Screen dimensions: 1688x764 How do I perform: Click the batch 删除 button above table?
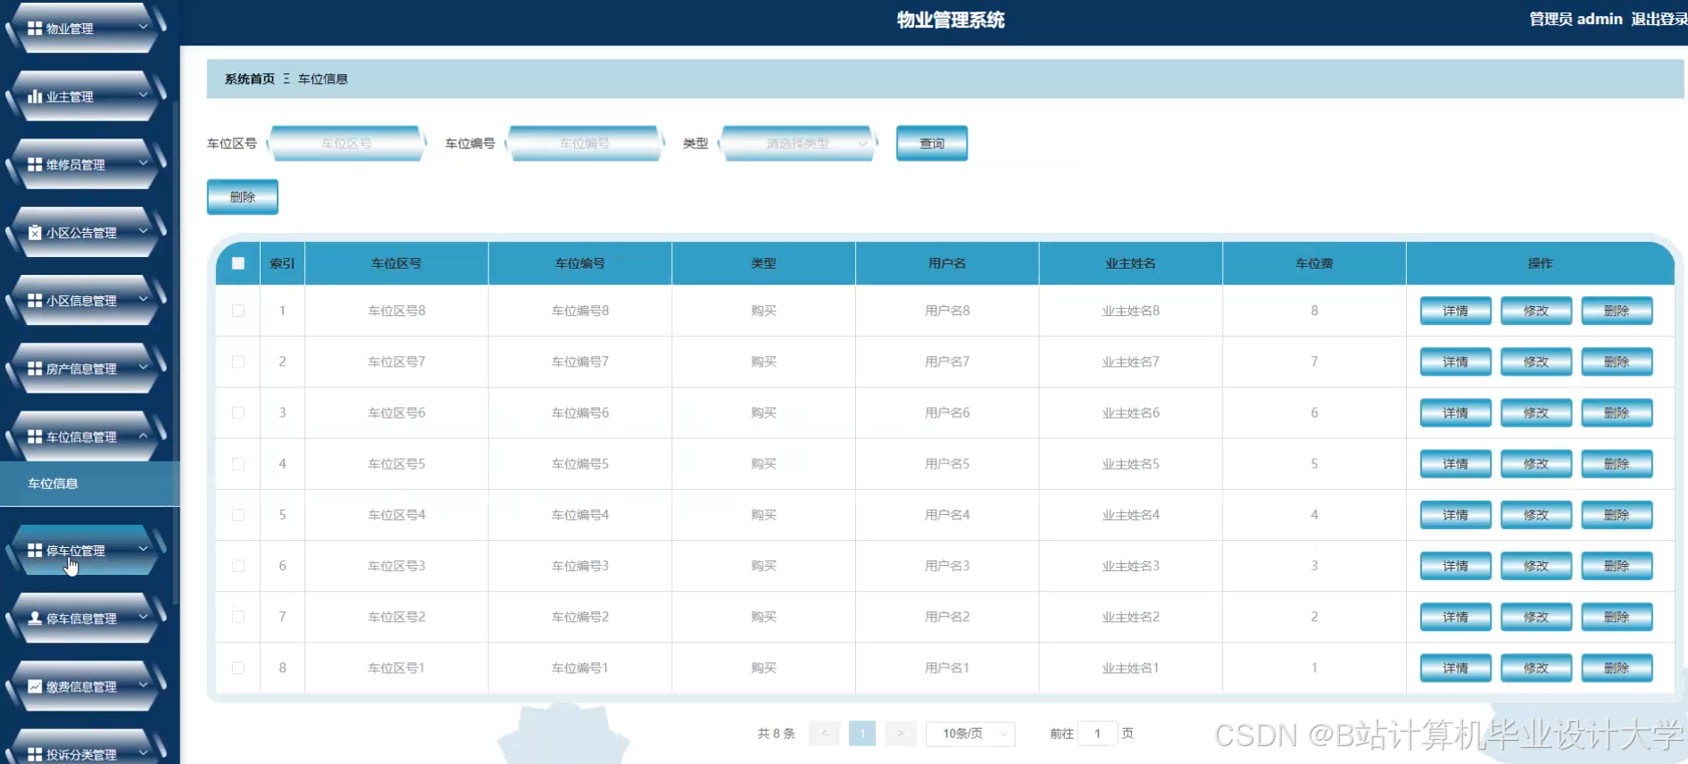click(x=243, y=197)
